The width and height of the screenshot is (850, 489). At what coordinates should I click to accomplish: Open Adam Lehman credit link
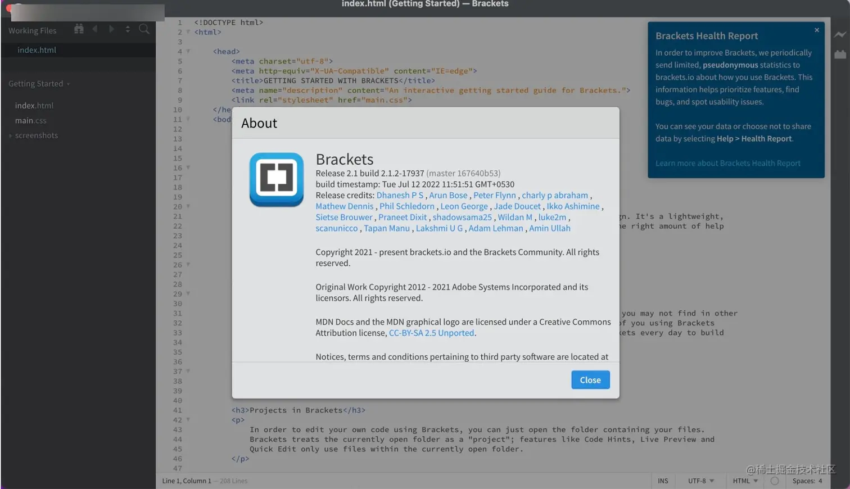pos(495,228)
